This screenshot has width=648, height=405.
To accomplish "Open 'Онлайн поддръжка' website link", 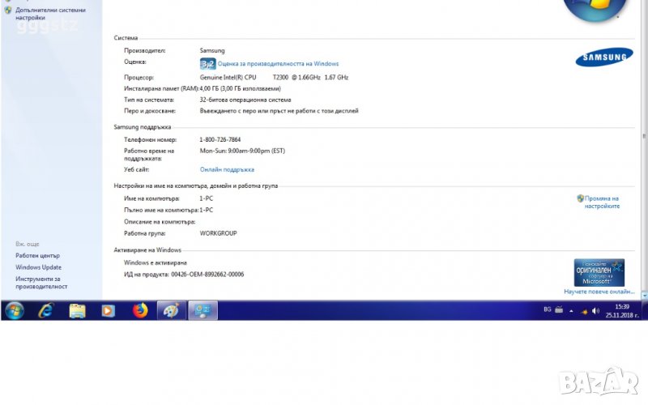I will tap(227, 169).
